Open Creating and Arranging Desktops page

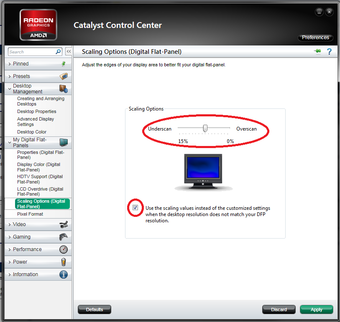coord(41,101)
